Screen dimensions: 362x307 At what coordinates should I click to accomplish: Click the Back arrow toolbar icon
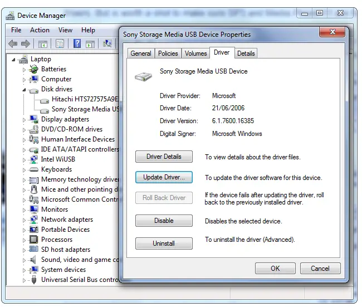(x=13, y=43)
